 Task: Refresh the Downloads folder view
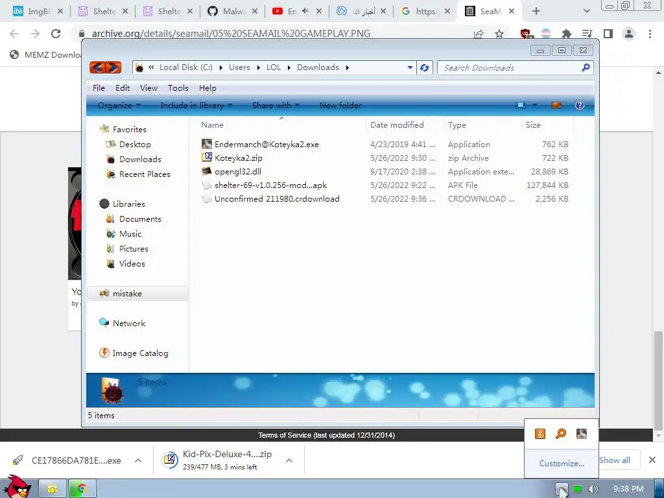tap(424, 67)
